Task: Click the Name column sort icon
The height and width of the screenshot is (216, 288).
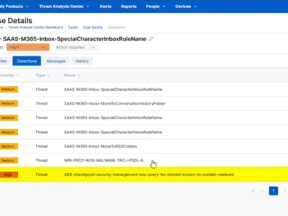Action: [x=79, y=76]
